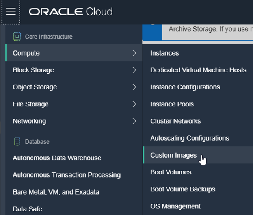Open the hamburger navigation menu
Viewport: 253px width, 215px height.
[11, 11]
